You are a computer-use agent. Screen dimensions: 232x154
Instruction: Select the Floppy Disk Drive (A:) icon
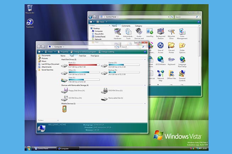pyautogui.click(x=64, y=90)
